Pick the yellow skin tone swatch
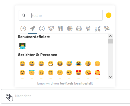 click(x=109, y=15)
